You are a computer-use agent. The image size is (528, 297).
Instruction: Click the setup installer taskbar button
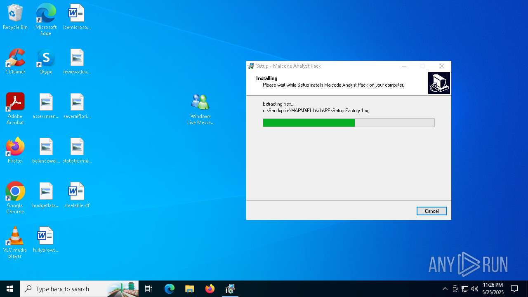coord(230,289)
